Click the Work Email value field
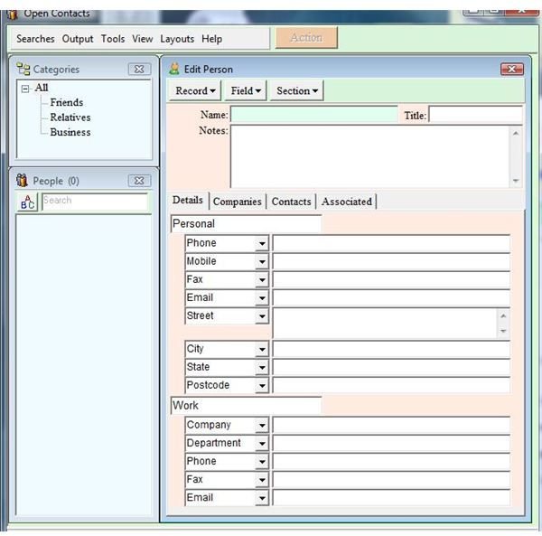This screenshot has width=542, height=536. pos(391,498)
